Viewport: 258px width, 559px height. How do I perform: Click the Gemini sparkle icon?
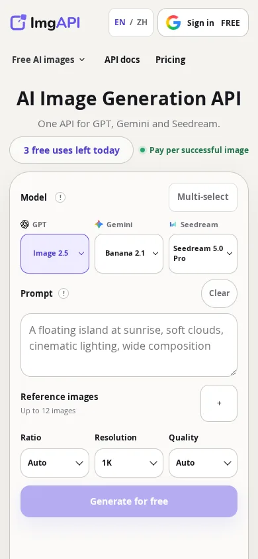(x=99, y=225)
